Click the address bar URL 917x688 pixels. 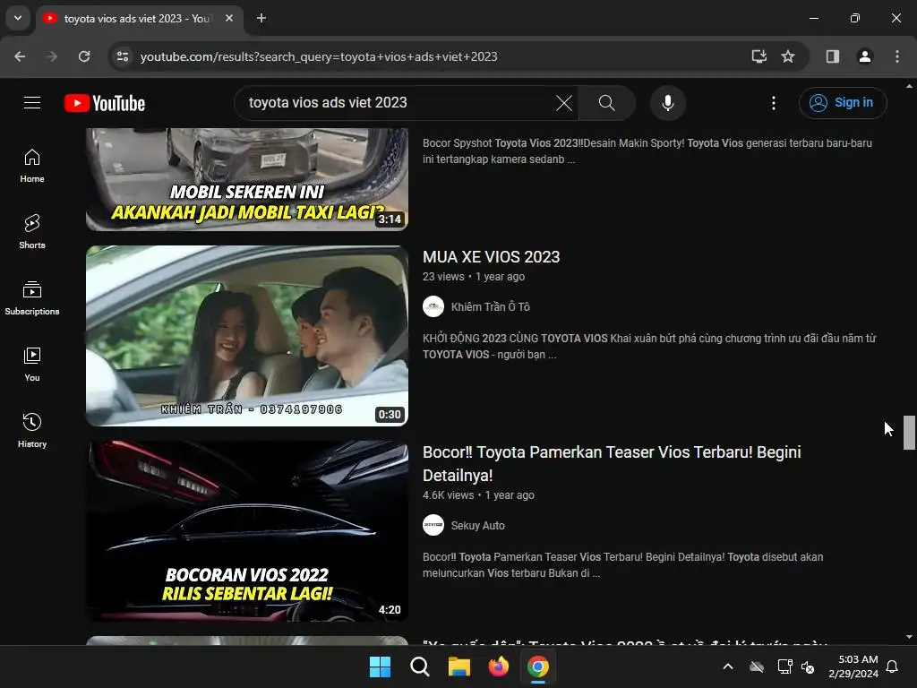coord(319,56)
